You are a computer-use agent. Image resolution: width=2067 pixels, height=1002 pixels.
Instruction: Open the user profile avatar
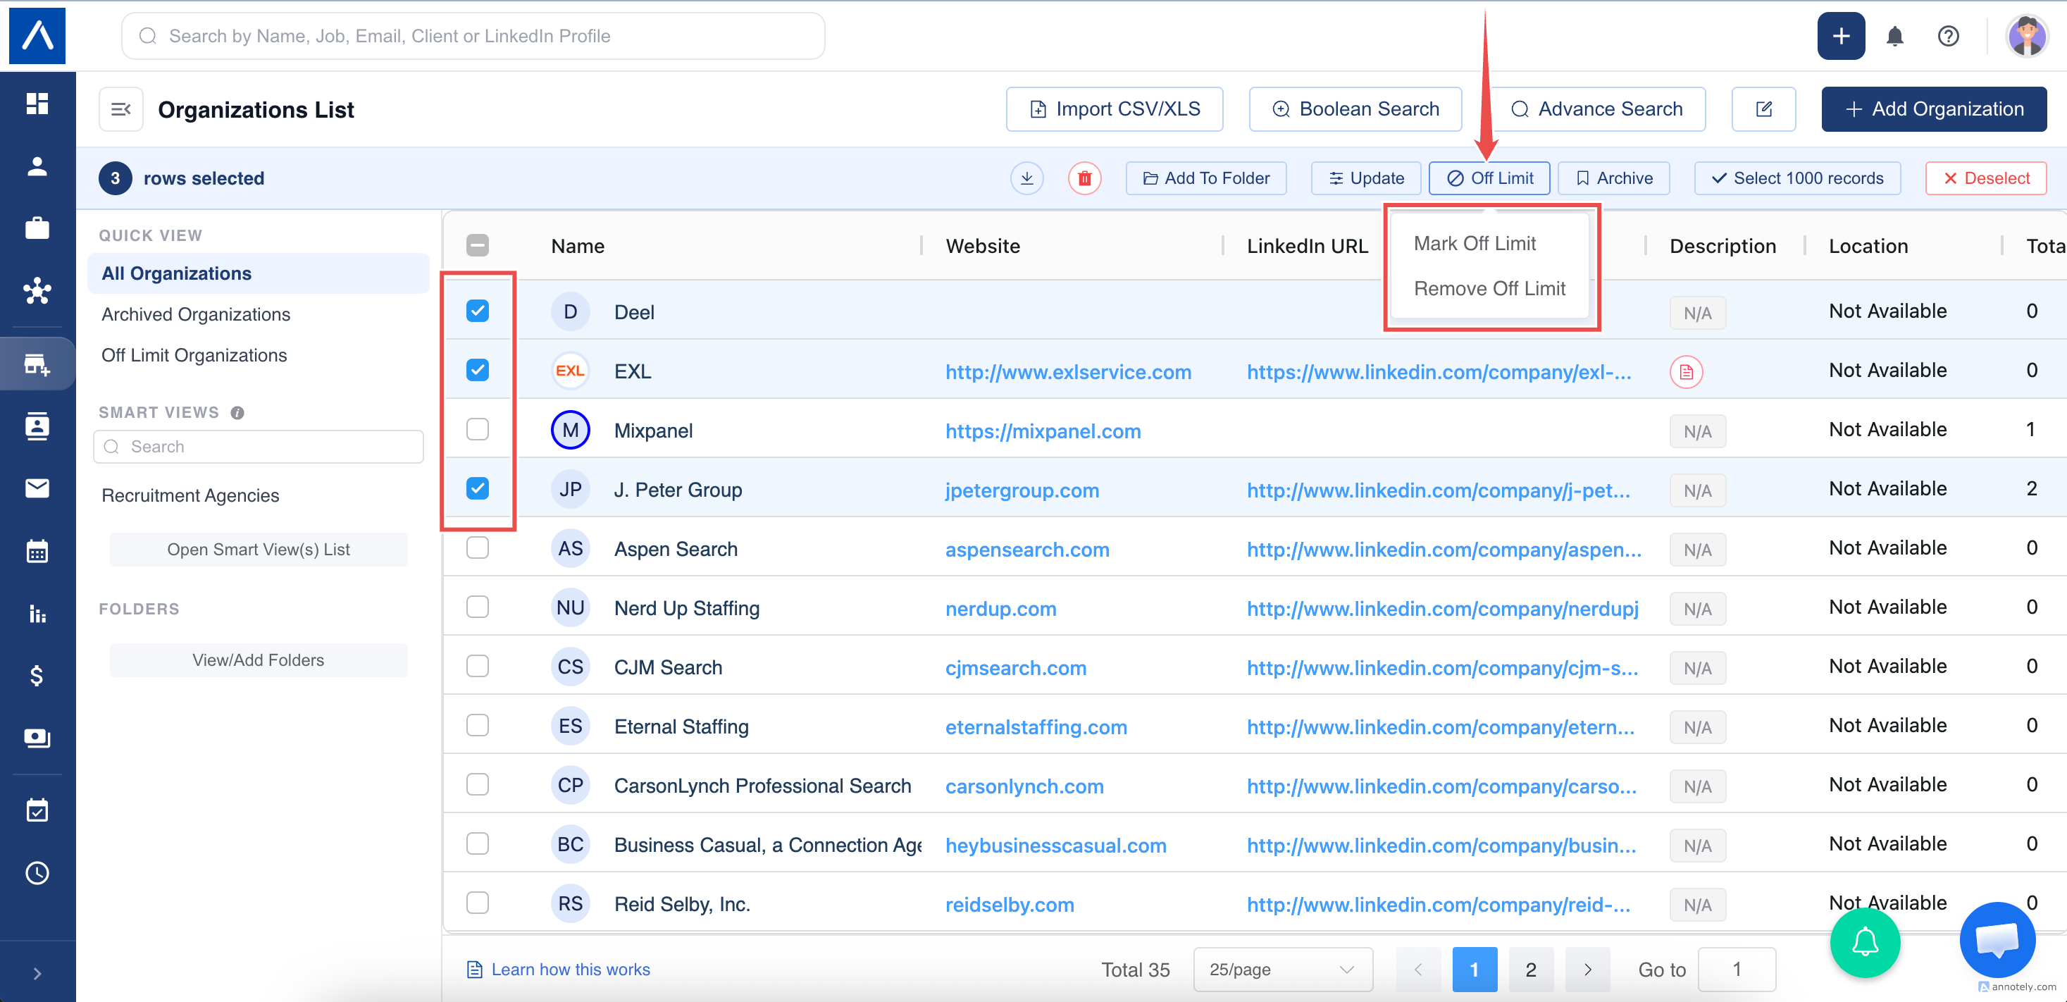click(2026, 36)
